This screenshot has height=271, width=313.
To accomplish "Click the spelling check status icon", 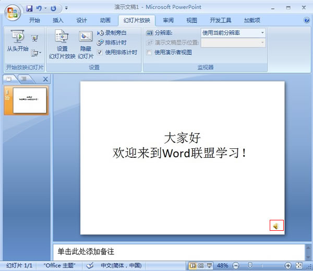I will [90, 266].
